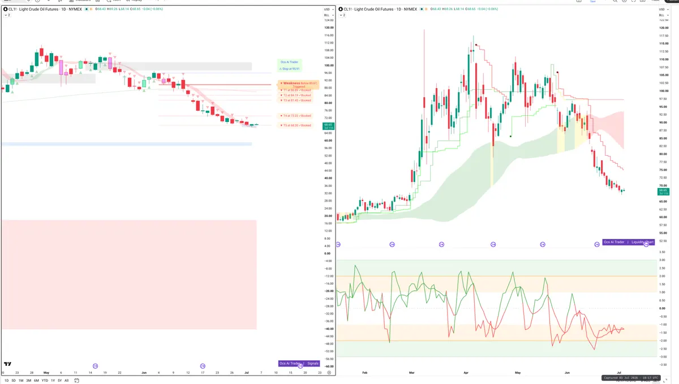Select the 3M time range

tap(29, 381)
